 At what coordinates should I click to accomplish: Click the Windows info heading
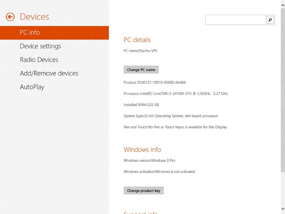pos(142,150)
